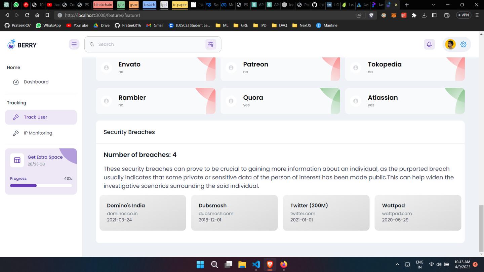Open Visual Studio Code from taskbar
Image resolution: width=484 pixels, height=272 pixels.
click(256, 265)
